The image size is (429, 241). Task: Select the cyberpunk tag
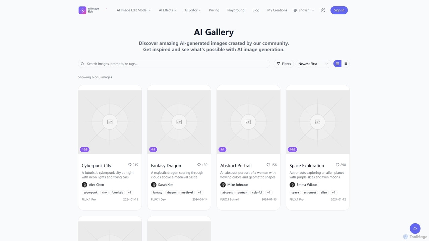coord(90,192)
